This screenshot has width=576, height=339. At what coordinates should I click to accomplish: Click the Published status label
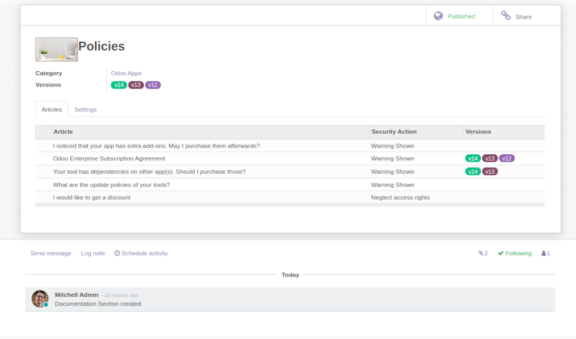click(461, 16)
